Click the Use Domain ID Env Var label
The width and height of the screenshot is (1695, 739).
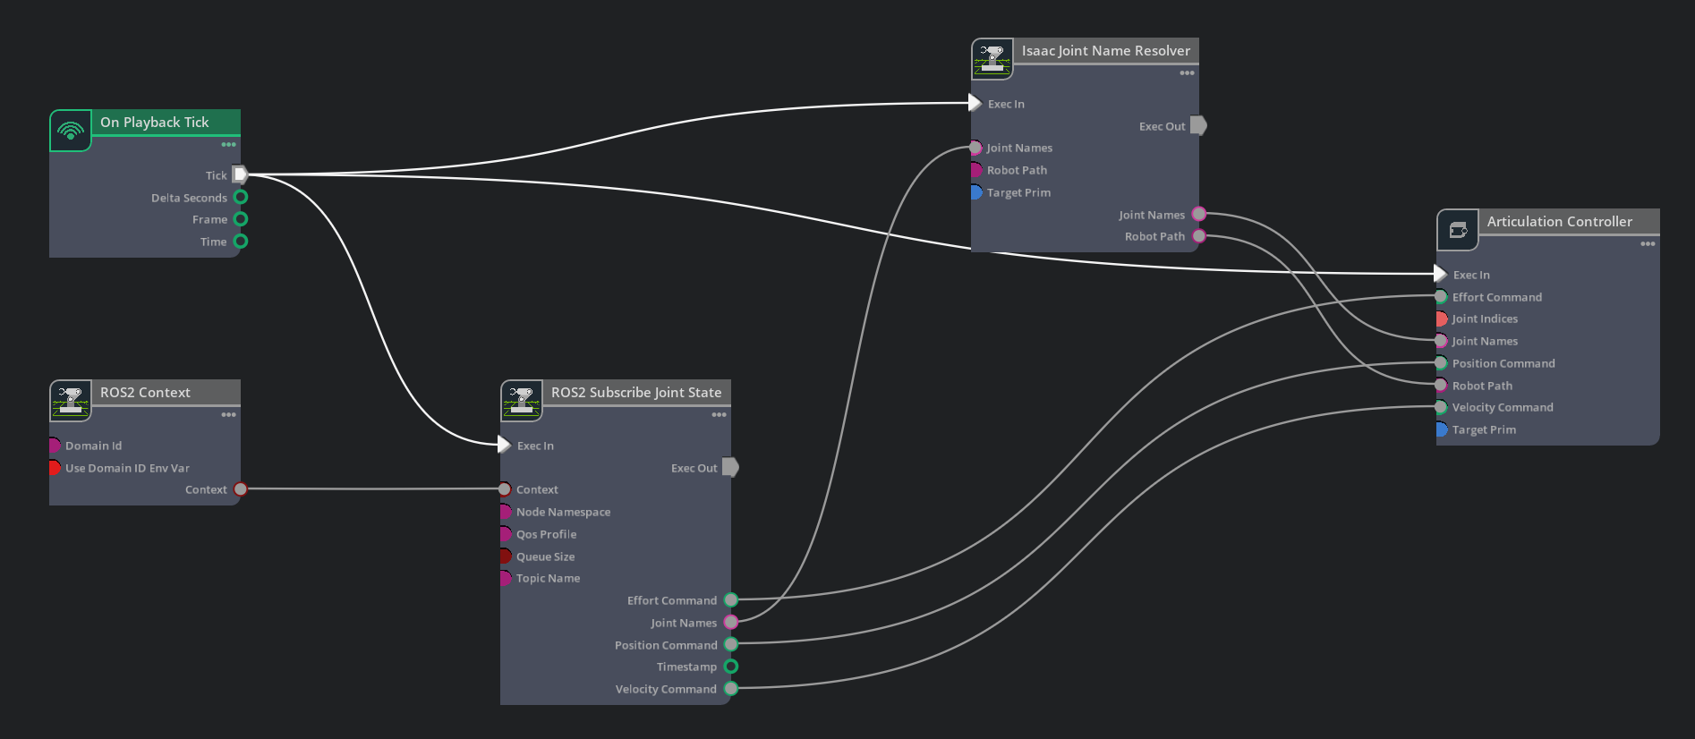[x=127, y=468]
